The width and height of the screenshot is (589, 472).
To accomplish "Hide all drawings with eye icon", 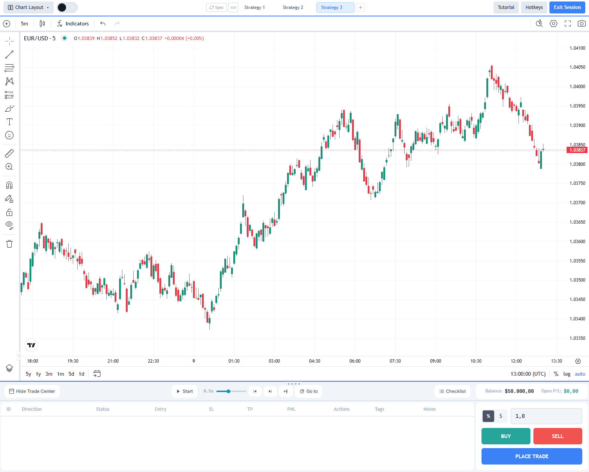I will click(x=9, y=226).
